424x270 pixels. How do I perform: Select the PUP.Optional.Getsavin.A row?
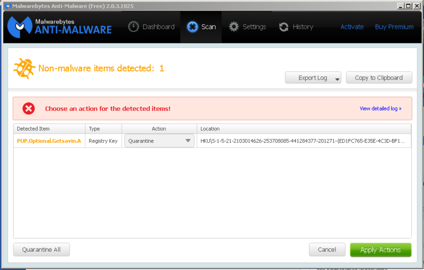pos(49,141)
